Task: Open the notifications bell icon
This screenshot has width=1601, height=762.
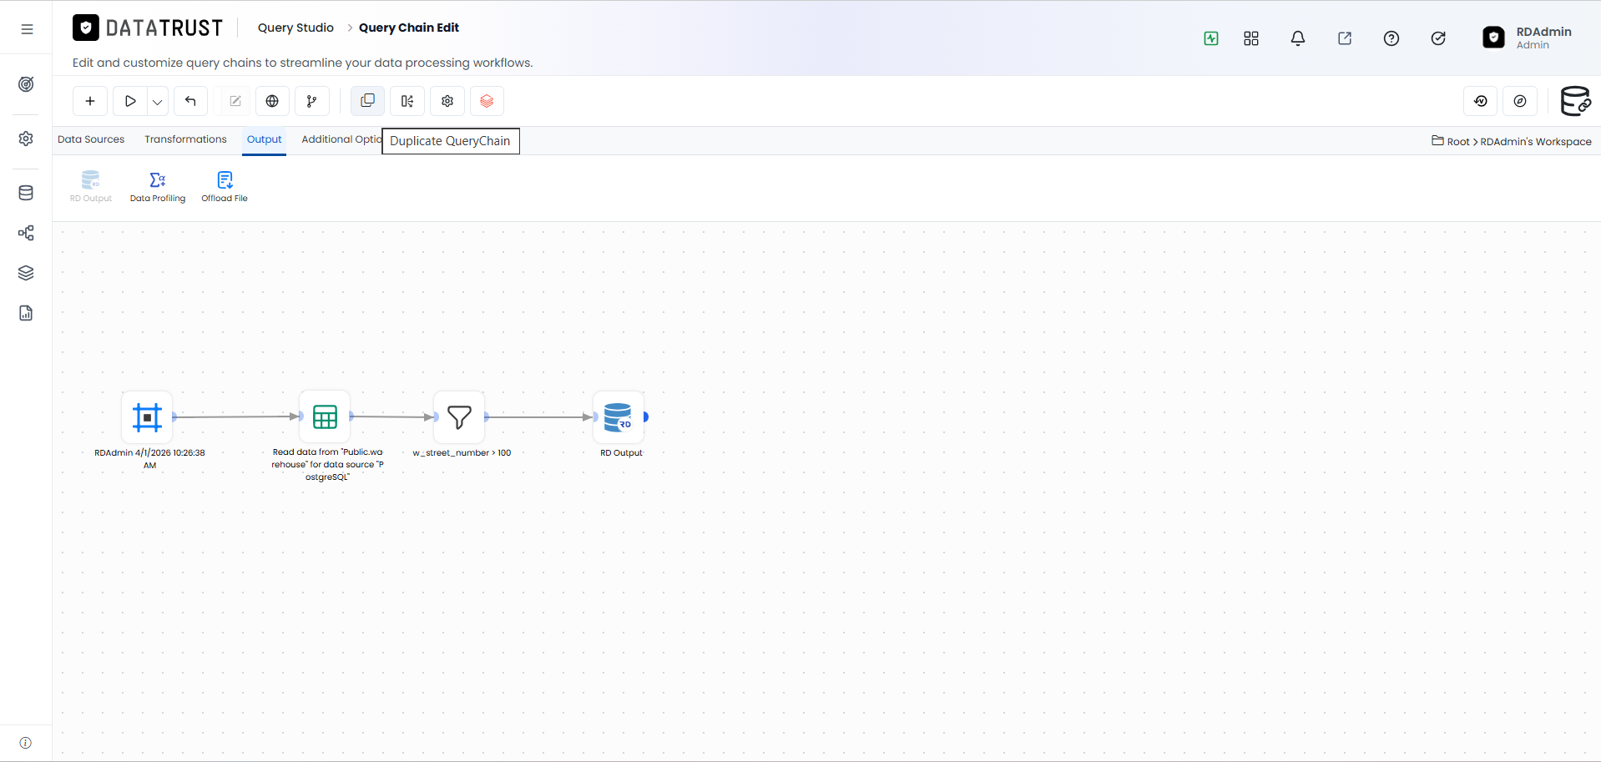Action: tap(1298, 38)
